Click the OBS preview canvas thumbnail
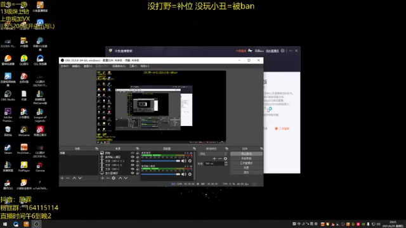 point(161,107)
